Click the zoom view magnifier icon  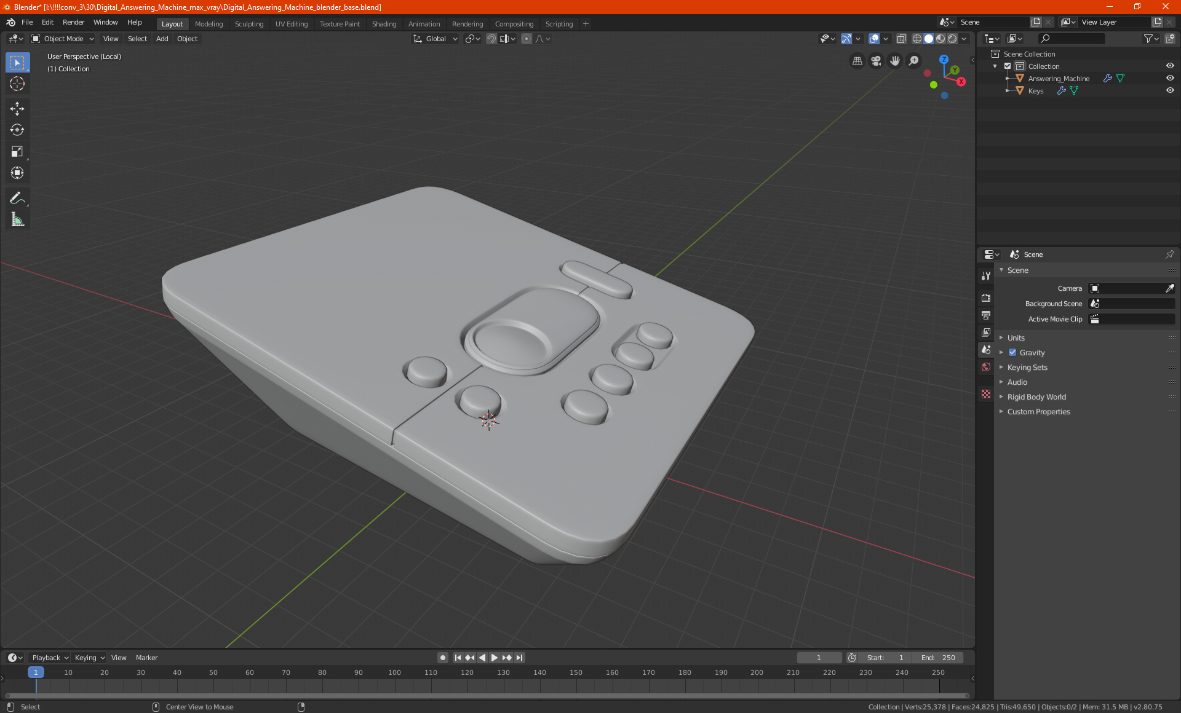pyautogui.click(x=914, y=61)
